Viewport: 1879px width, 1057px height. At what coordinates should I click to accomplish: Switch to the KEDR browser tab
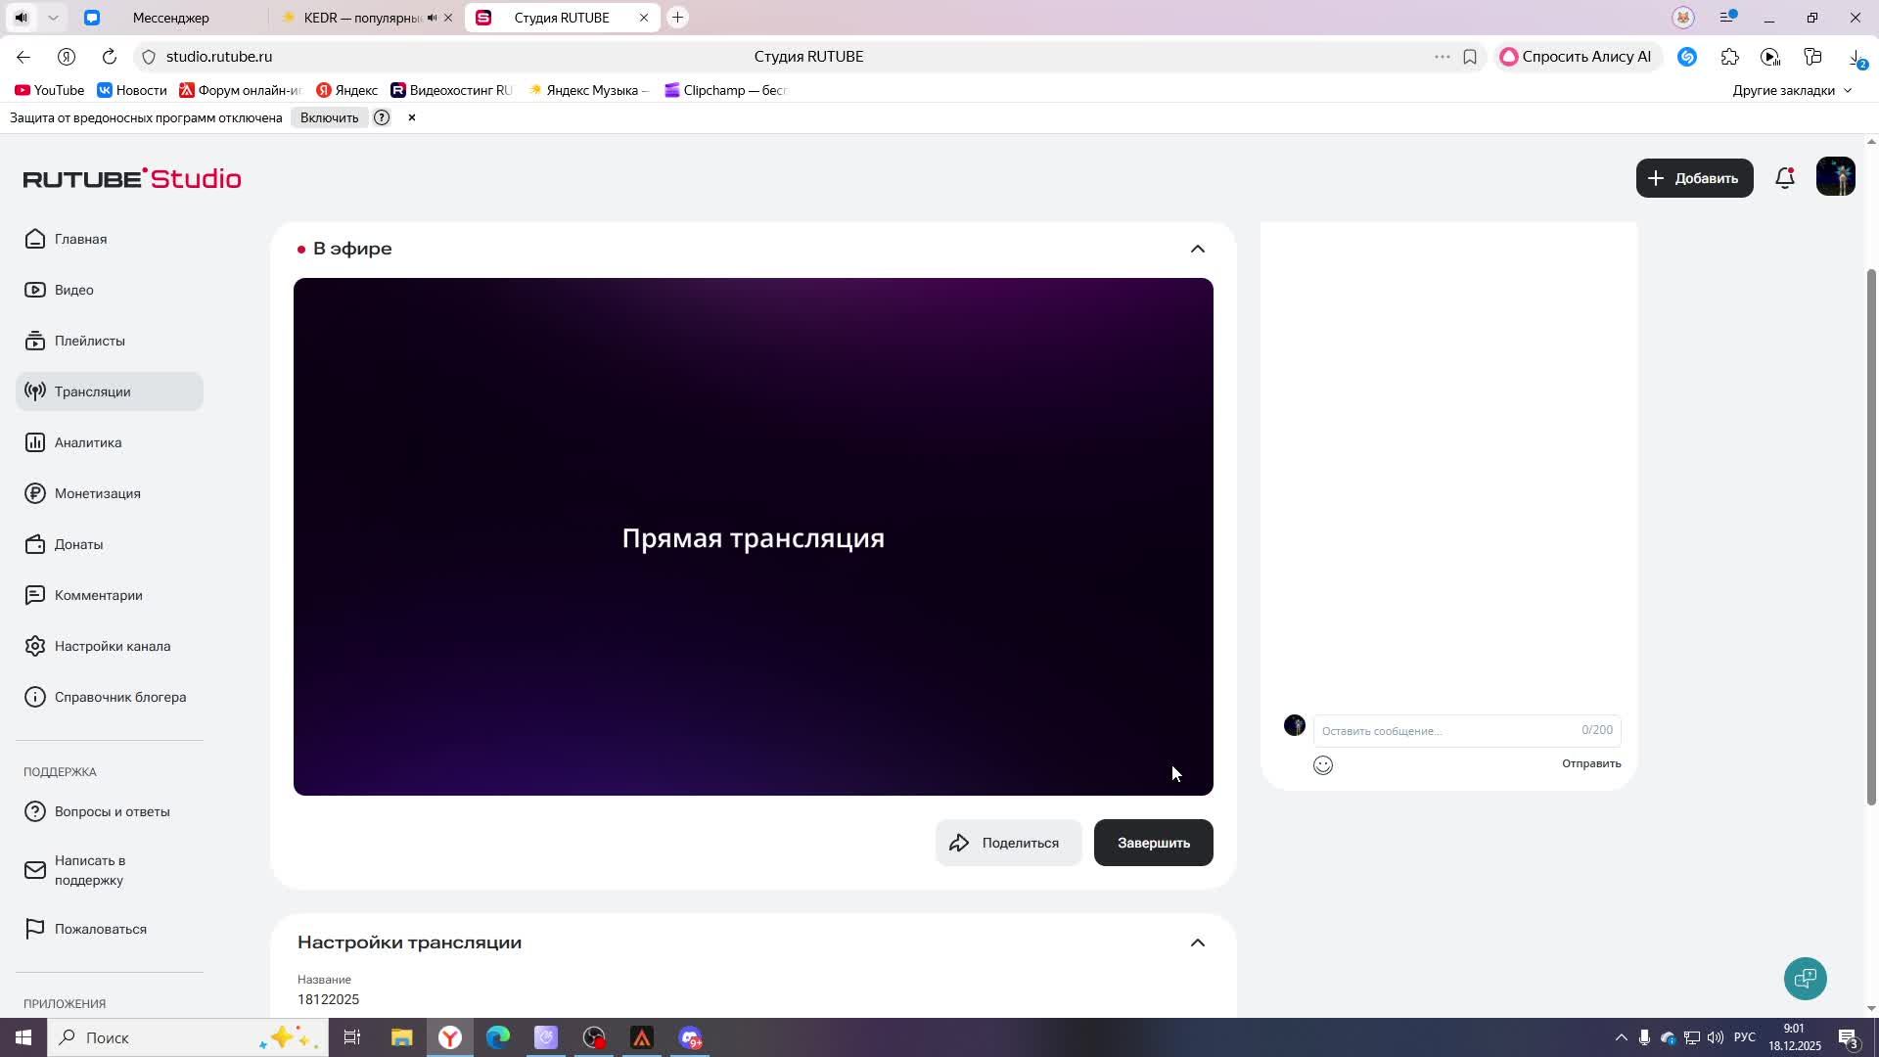pyautogui.click(x=357, y=17)
